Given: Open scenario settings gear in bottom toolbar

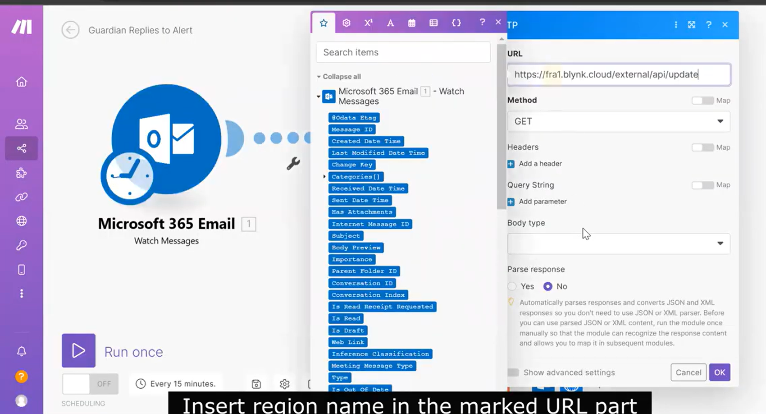Looking at the screenshot, I should coord(284,384).
